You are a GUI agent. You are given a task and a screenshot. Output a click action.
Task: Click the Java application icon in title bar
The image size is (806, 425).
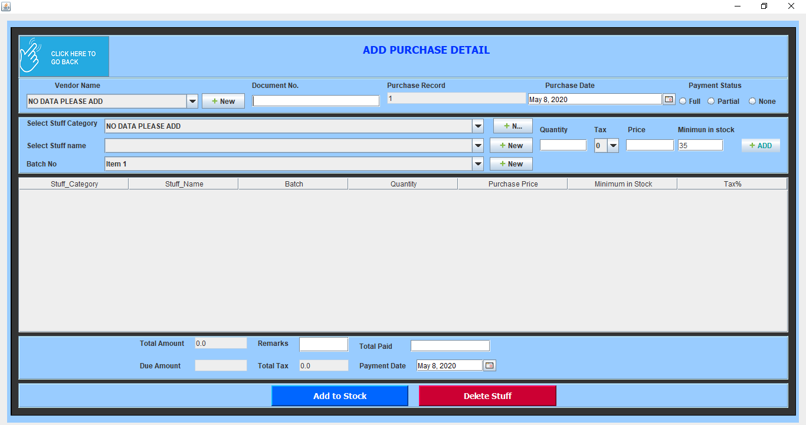click(x=6, y=6)
